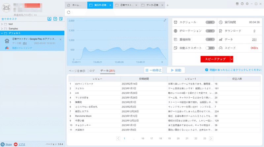This screenshot has width=264, height=147.
Task: Open the help question mark icon at top
Action: 242,4
